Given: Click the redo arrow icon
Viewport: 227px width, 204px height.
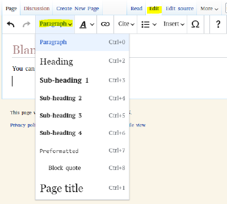Looking at the screenshot, I should pos(26,24).
